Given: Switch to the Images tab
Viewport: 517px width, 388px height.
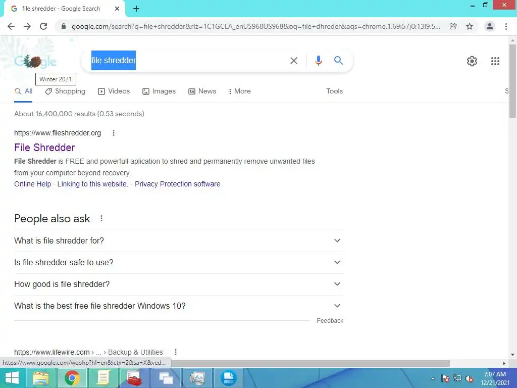Looking at the screenshot, I should tap(159, 91).
